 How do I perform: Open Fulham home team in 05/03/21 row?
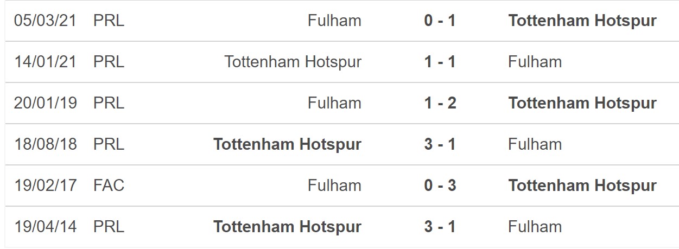pos(334,21)
